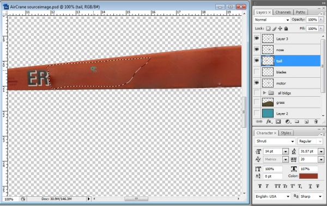Click the horizontal scrollbar thumb

136,199
